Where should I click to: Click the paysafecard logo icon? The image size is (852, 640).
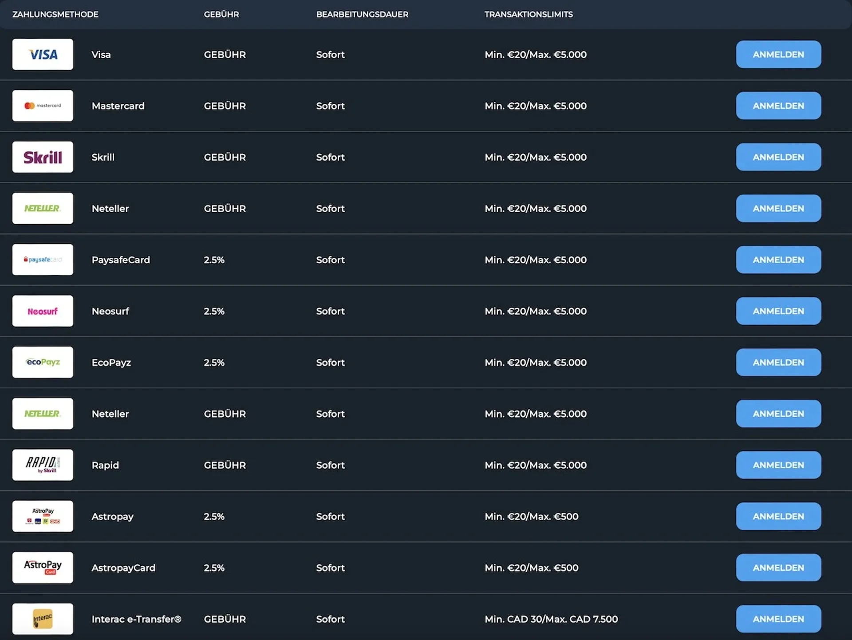[x=43, y=260]
